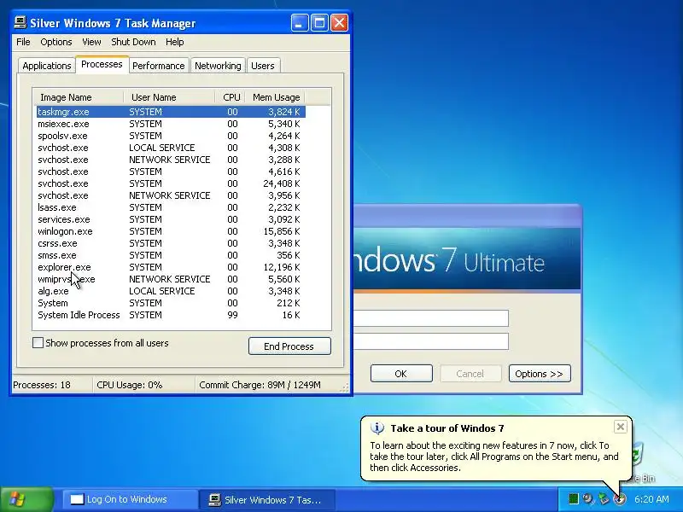Select the smss.exe process
Image resolution: width=683 pixels, height=512 pixels.
[171, 255]
